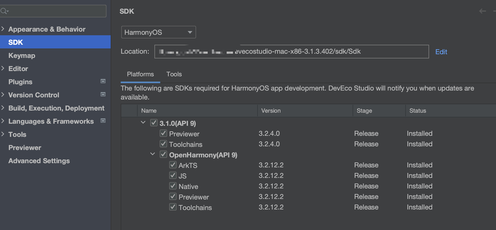Click the Status column header

click(451, 111)
